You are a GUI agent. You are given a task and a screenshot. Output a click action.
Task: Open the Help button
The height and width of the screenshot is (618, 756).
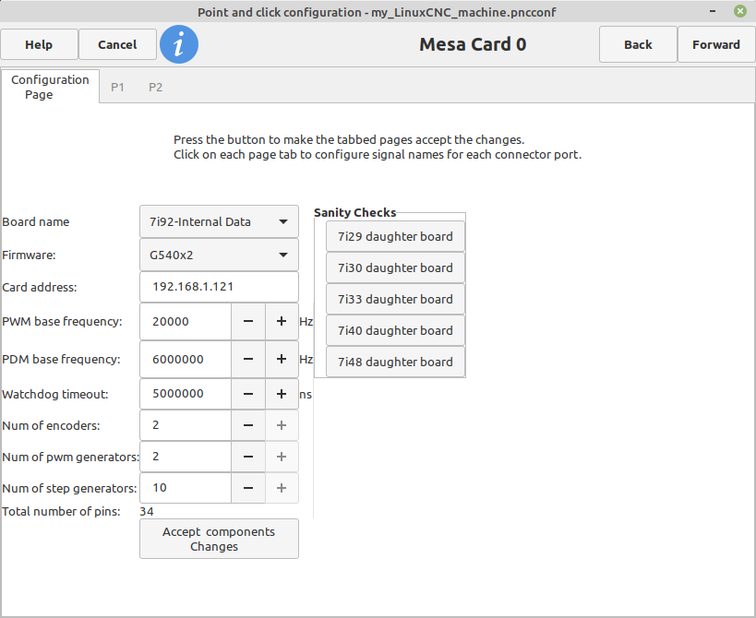coord(39,45)
